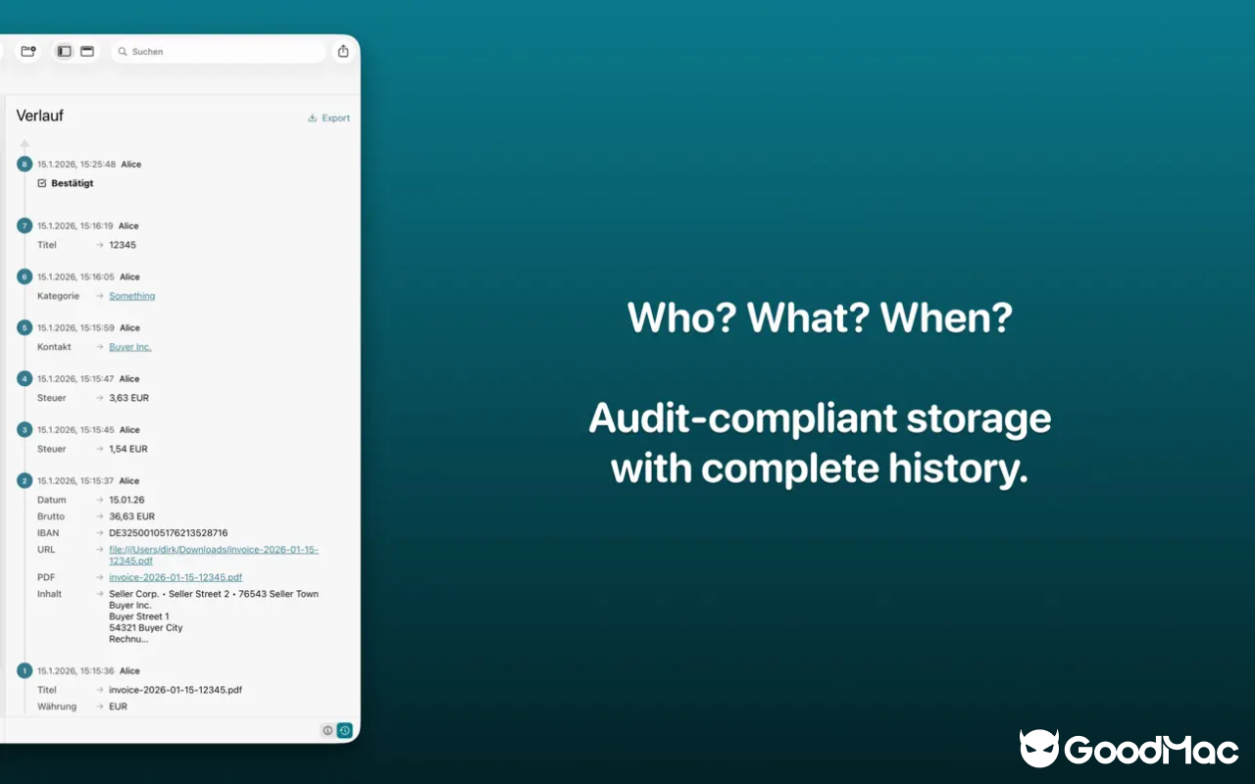Click the Brutto value 36,63 EUR
This screenshot has width=1255, height=784.
132,516
